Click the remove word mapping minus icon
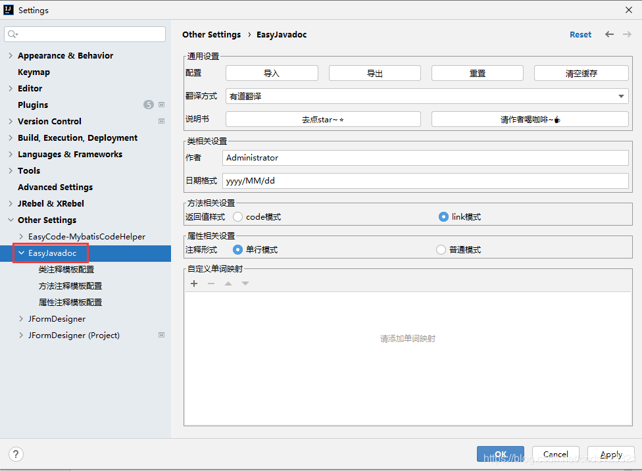 [x=211, y=284]
